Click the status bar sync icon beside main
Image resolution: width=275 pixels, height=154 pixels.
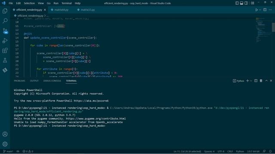point(18,151)
